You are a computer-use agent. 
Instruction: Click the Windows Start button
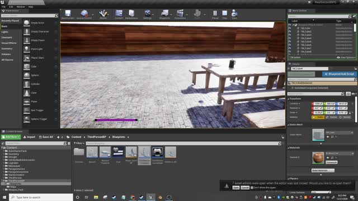point(4,197)
